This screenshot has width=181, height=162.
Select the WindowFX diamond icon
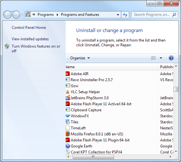68,116
